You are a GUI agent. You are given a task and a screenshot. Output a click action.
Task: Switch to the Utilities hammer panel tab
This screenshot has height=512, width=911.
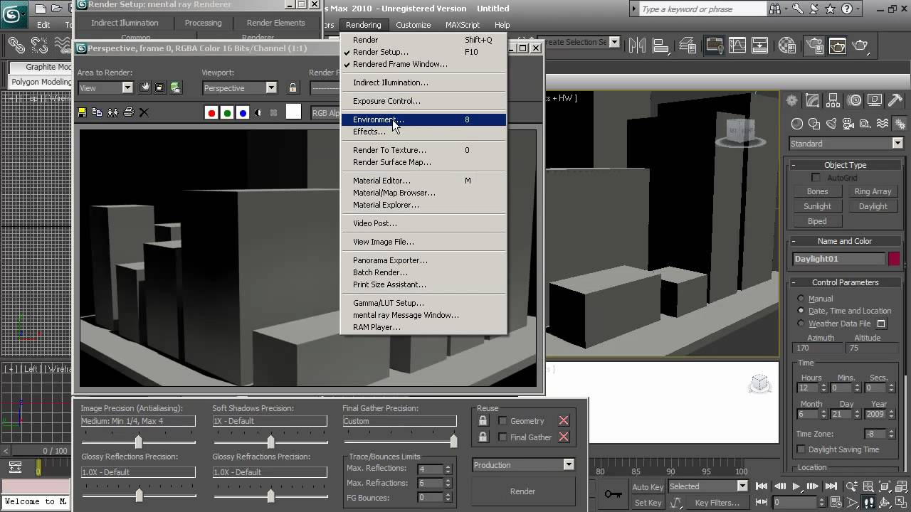tap(895, 101)
